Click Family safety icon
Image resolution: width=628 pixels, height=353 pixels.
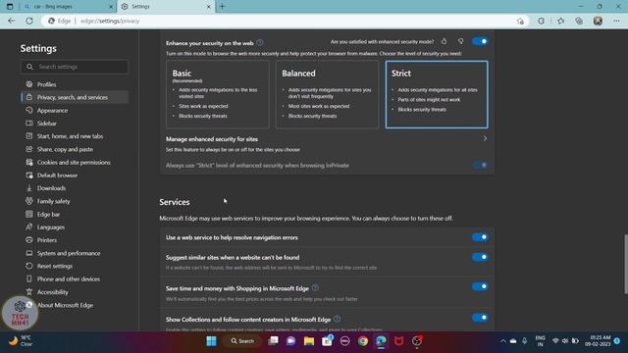coord(29,201)
